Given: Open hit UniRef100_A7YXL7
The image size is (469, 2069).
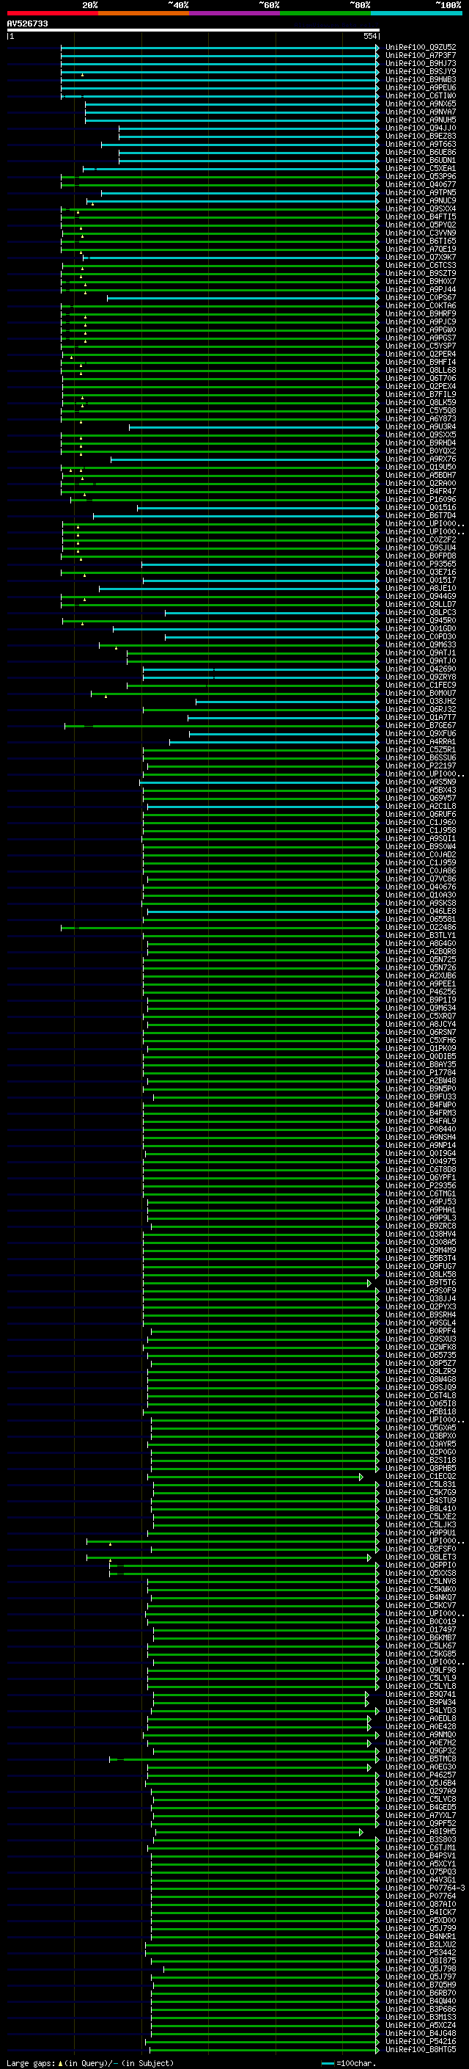Looking at the screenshot, I should pos(421,1815).
